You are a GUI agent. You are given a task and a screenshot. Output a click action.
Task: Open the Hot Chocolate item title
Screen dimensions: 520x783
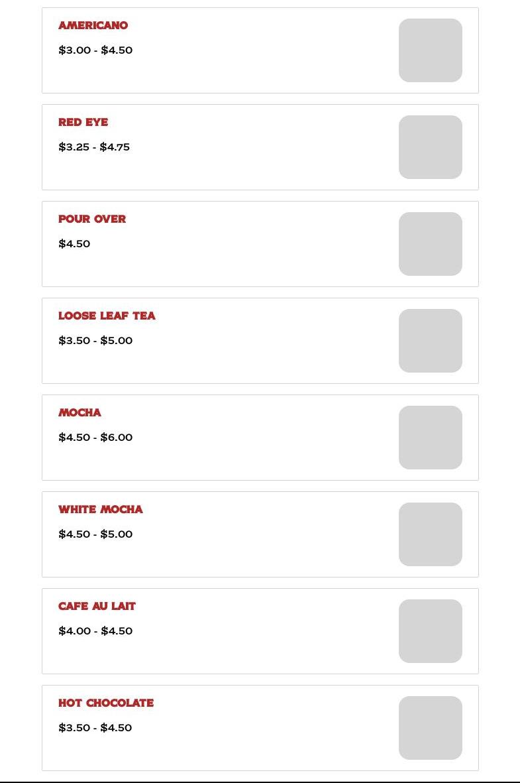[x=106, y=703]
